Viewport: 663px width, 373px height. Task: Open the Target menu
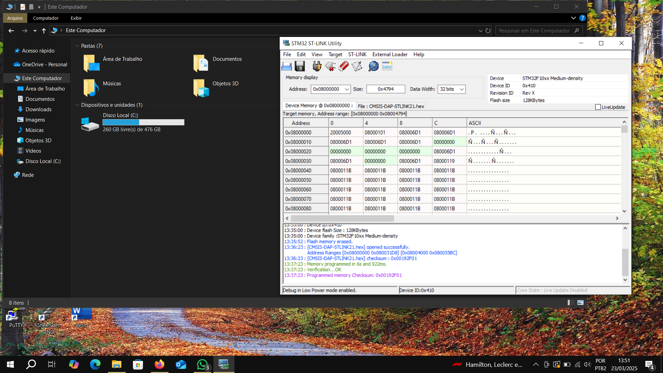click(335, 54)
